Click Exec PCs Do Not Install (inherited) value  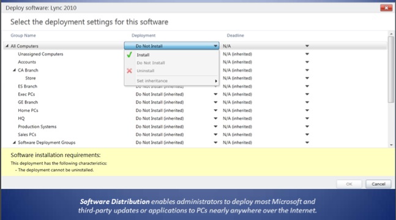(160, 94)
